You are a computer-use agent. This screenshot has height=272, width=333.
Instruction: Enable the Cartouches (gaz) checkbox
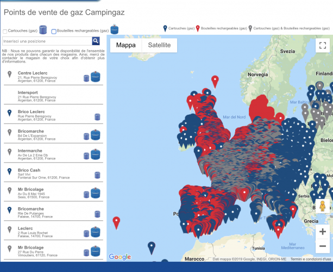(5, 32)
